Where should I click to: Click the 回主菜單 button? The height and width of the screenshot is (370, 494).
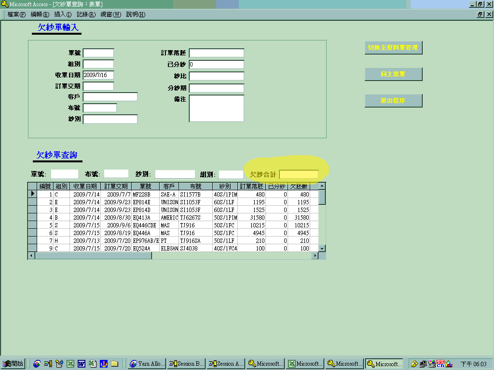394,74
